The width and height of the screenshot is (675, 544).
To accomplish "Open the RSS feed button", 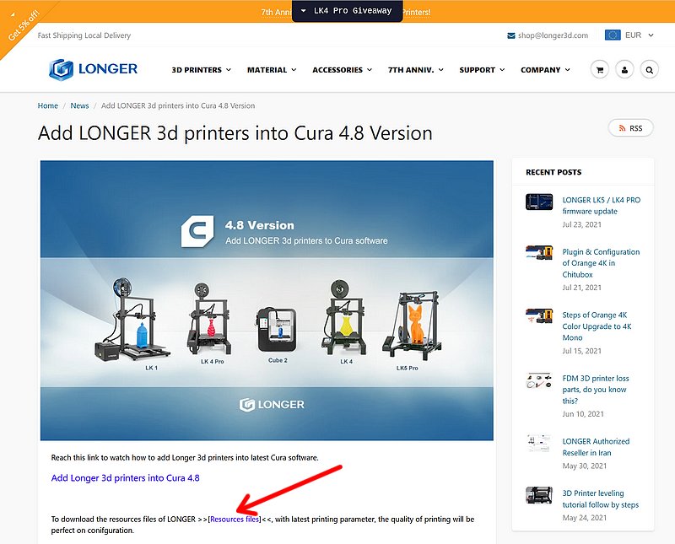I will click(x=630, y=128).
